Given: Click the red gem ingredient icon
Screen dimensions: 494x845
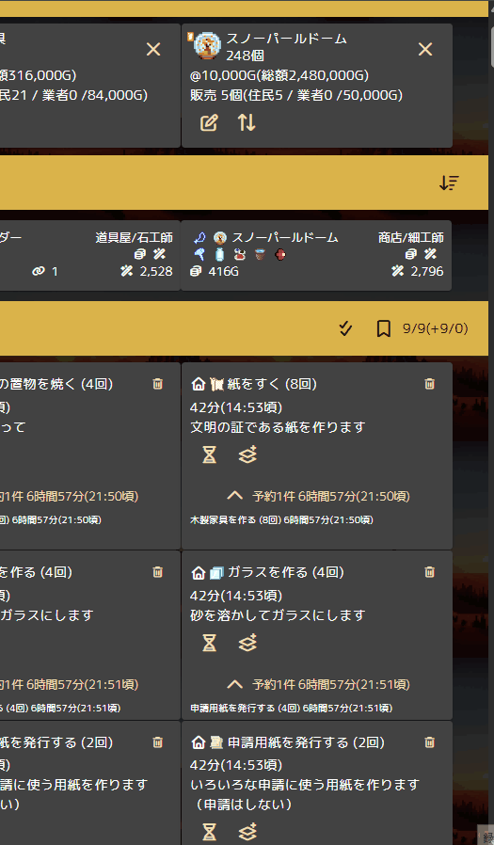Looking at the screenshot, I should [x=280, y=254].
